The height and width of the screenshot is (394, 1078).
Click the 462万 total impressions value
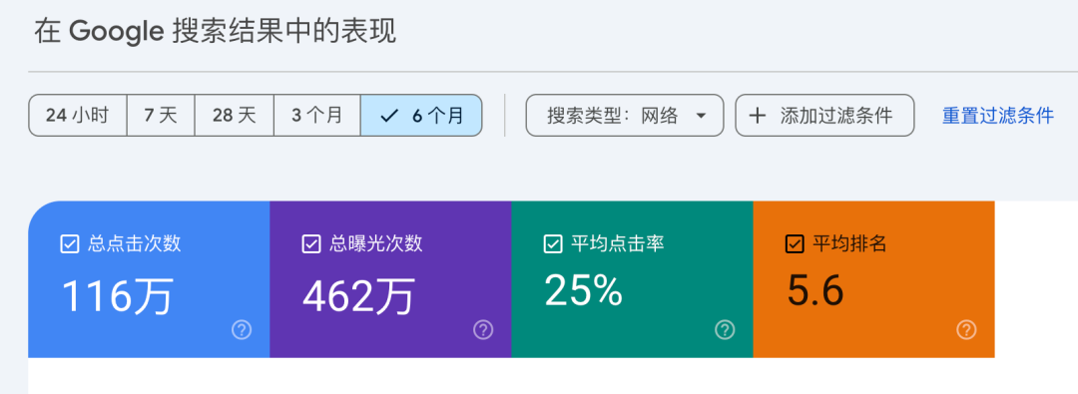tap(359, 297)
